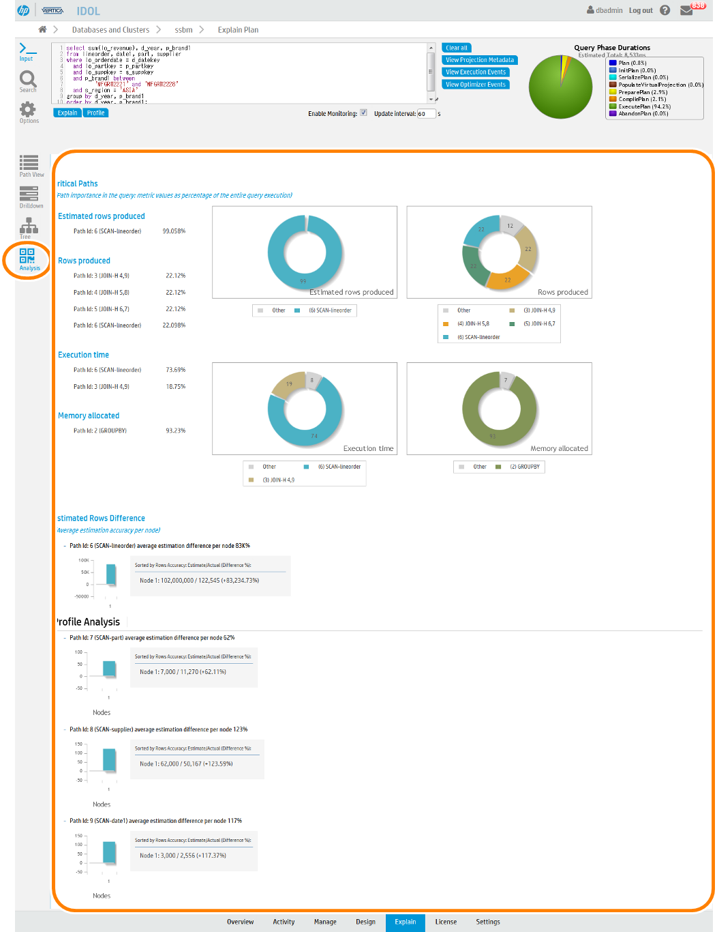Open the messages envelope icon
This screenshot has width=717, height=932.
click(686, 10)
